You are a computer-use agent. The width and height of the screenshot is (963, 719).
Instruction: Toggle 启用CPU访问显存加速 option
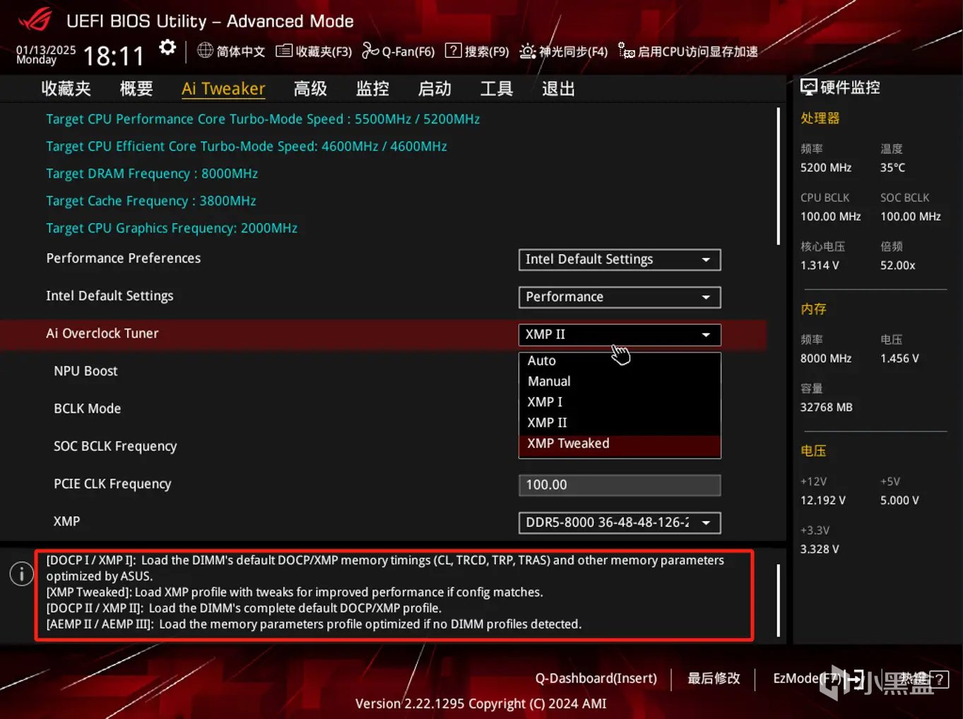688,51
